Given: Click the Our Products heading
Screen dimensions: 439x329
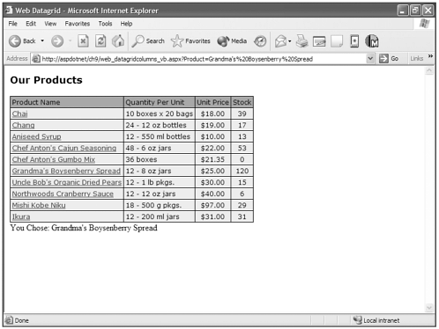Looking at the screenshot, I should pyautogui.click(x=46, y=80).
